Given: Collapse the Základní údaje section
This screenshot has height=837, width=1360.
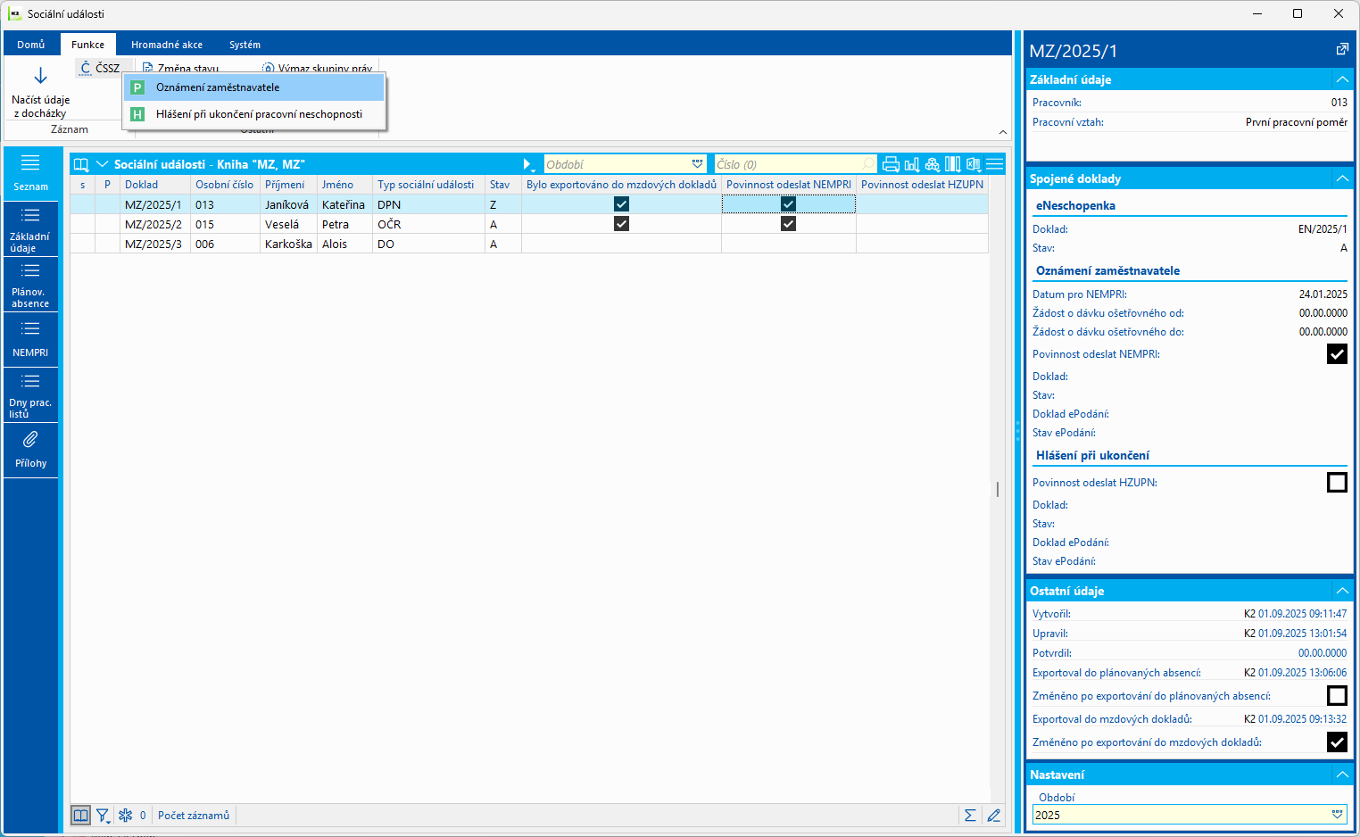Looking at the screenshot, I should (1342, 79).
